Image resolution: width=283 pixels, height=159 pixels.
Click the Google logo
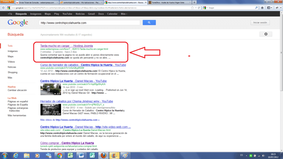18,23
